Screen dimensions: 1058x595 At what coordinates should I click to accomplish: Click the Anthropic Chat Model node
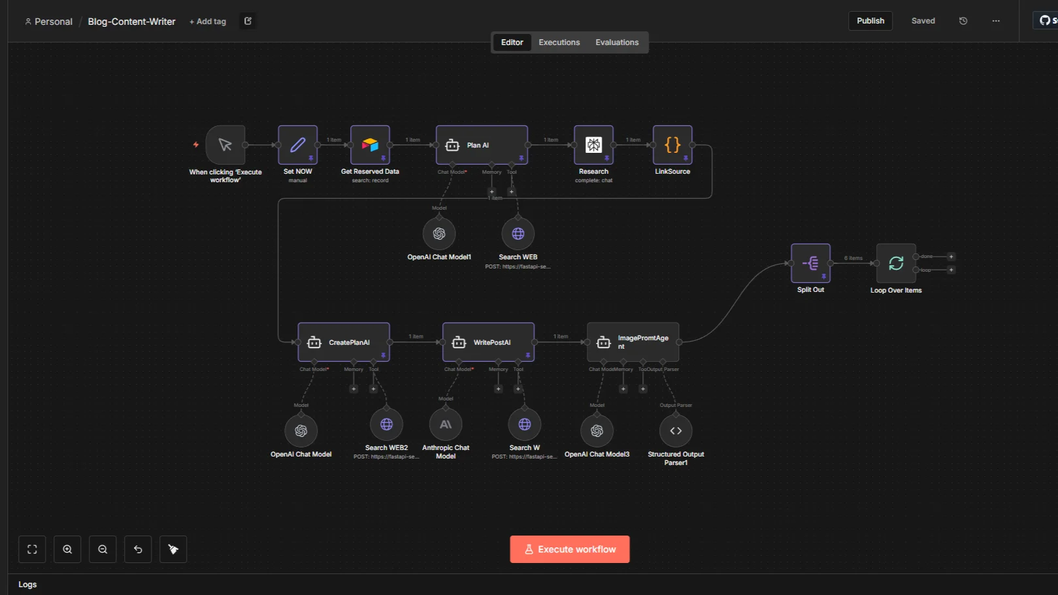[446, 425]
